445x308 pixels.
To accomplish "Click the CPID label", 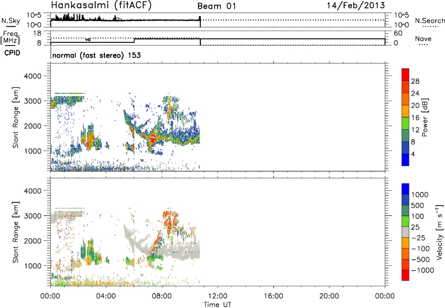I will click(x=12, y=53).
